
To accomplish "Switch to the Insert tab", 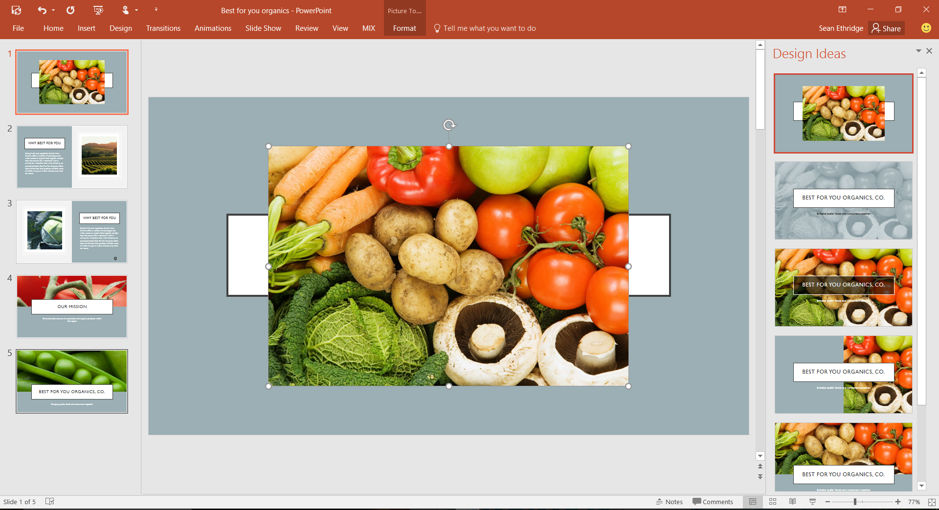I will pos(87,28).
